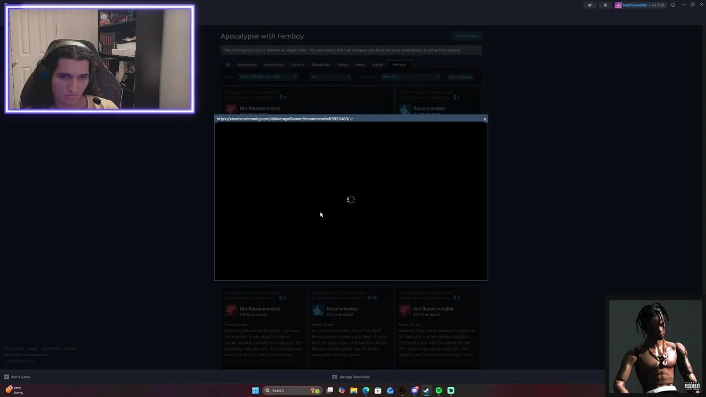706x397 pixels.
Task: Open the review starting 'Honestly they should rename'
Action: point(437,346)
